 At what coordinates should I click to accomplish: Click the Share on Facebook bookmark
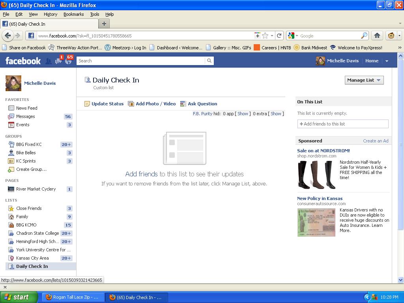click(x=24, y=48)
